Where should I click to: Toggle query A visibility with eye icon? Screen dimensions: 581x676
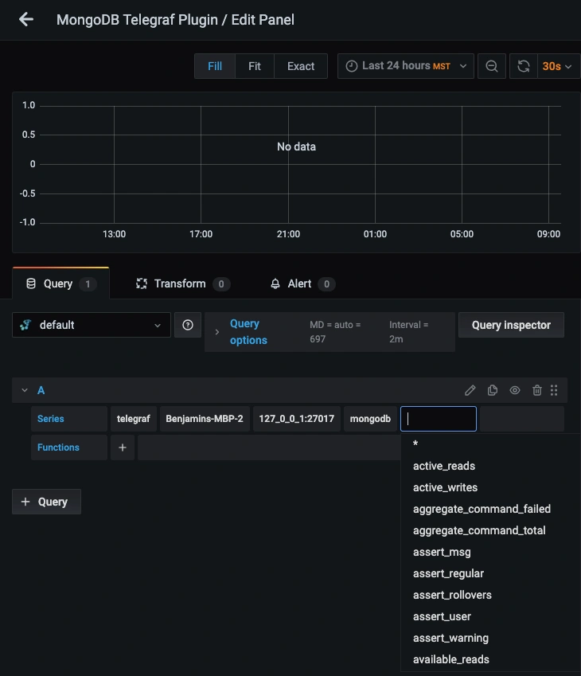point(515,390)
